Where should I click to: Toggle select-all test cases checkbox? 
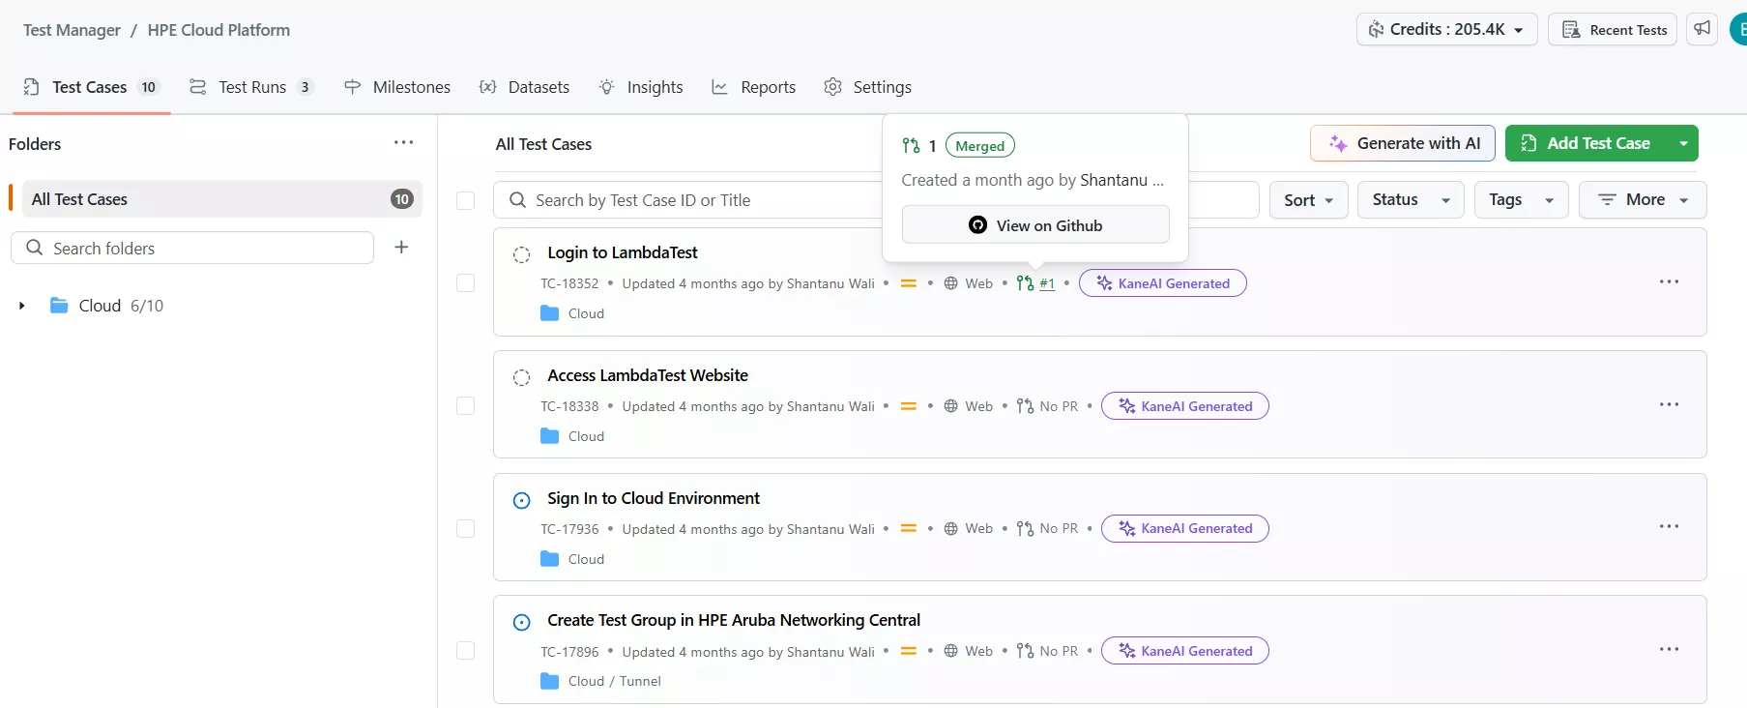[x=465, y=200]
